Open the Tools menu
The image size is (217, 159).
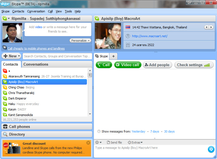68,11
